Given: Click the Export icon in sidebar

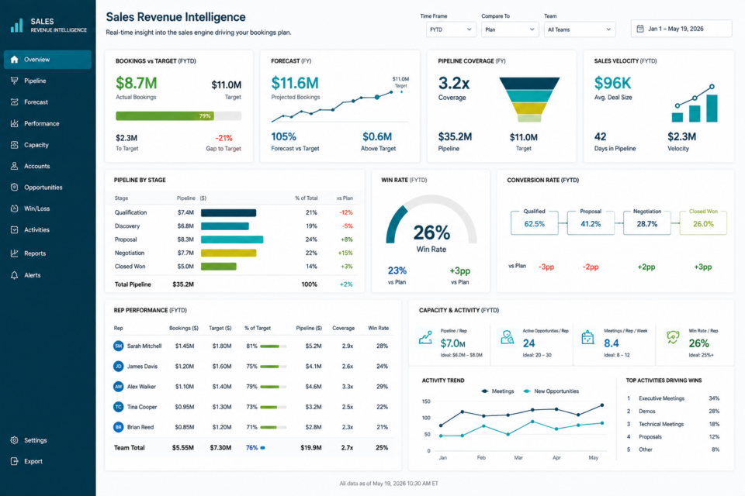Looking at the screenshot, I should pyautogui.click(x=14, y=461).
